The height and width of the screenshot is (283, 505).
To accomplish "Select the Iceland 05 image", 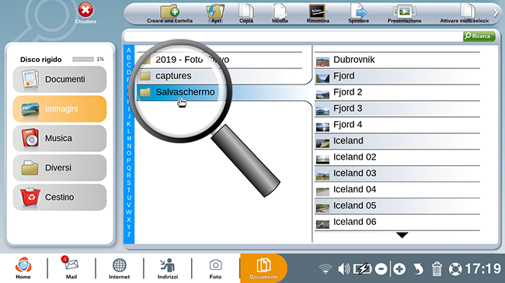I will (x=397, y=205).
